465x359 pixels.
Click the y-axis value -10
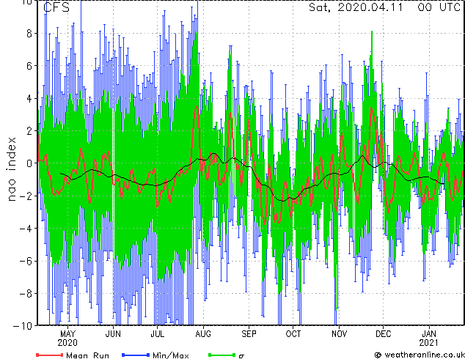pyautogui.click(x=23, y=326)
